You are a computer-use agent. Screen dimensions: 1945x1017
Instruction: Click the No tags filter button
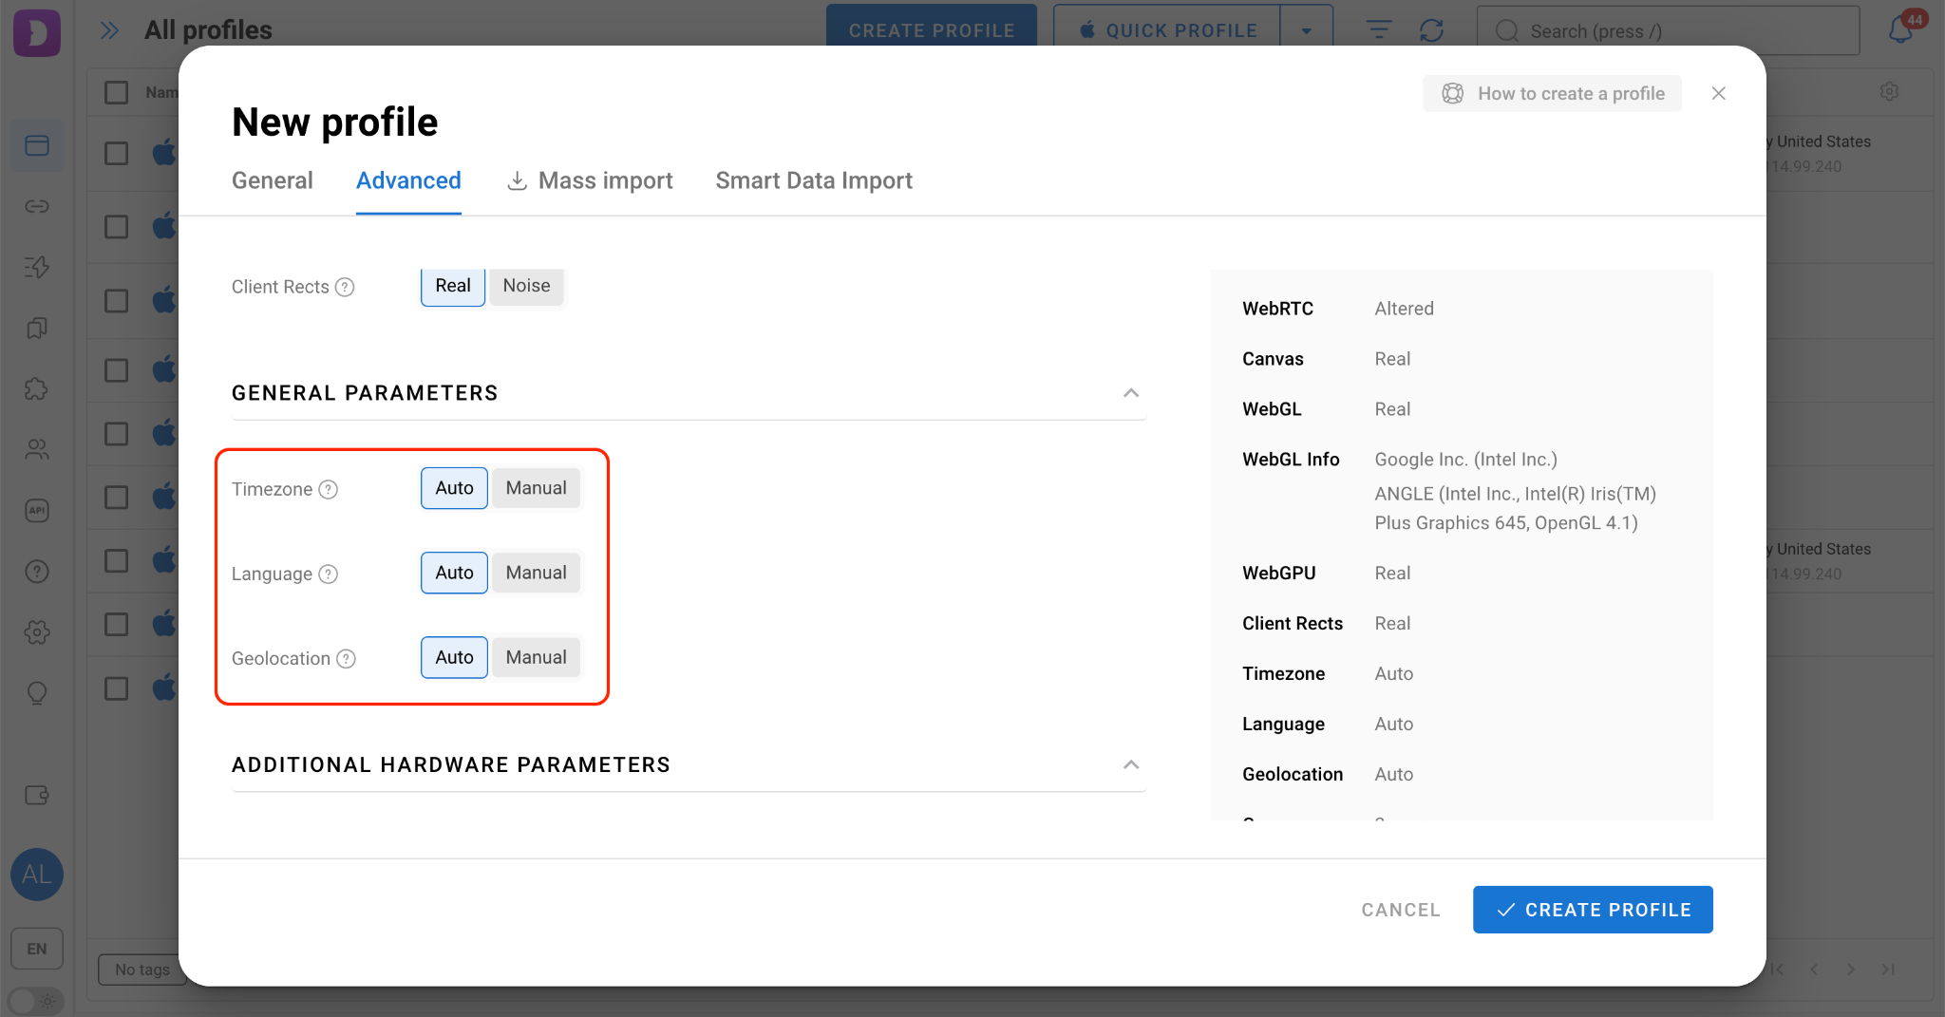tap(142, 970)
